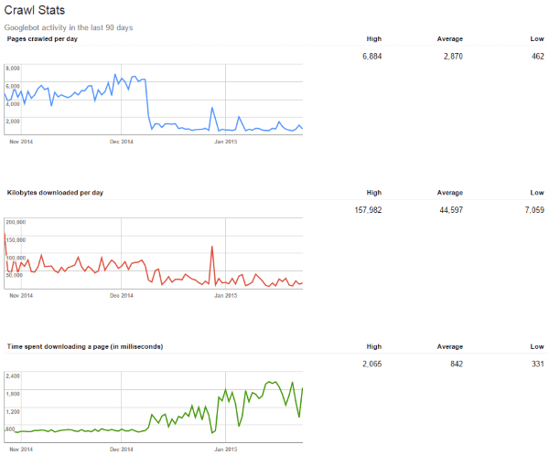Click the 8,000 axis label on blue chart

pos(13,69)
